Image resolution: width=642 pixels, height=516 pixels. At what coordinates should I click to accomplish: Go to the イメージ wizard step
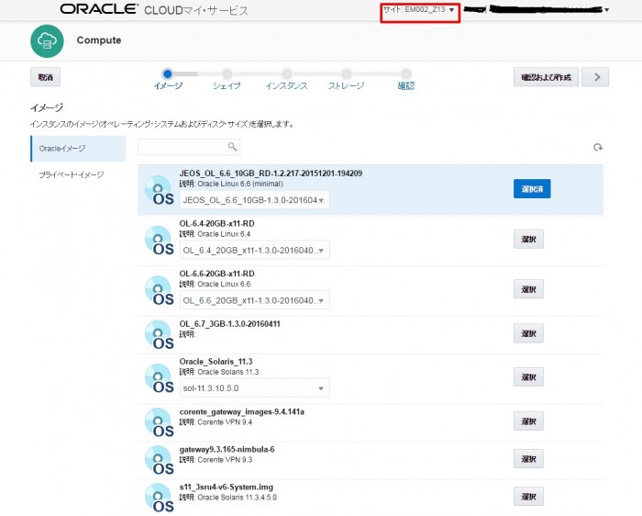click(168, 85)
